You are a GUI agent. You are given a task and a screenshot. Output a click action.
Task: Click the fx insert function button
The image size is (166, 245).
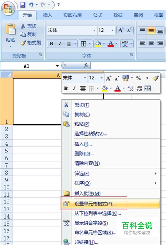click(x=86, y=65)
